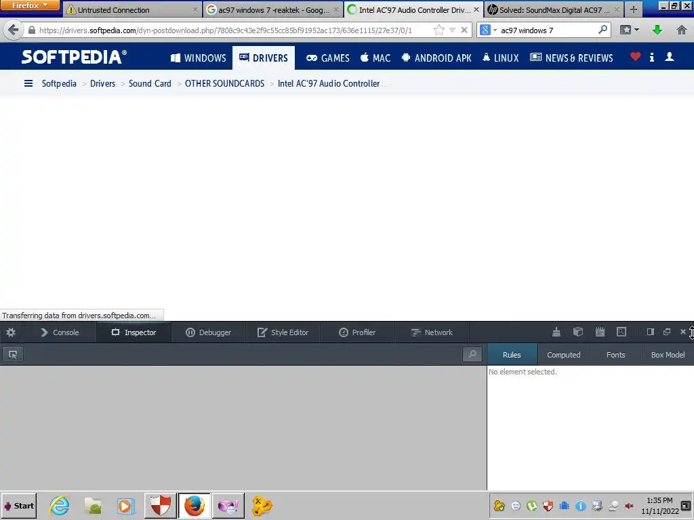
Task: Open the Drivers section of Softpedia
Action: pyautogui.click(x=264, y=58)
